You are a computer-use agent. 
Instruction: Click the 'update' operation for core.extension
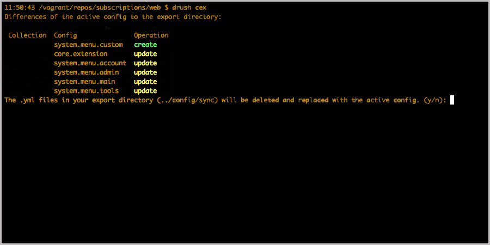[145, 54]
